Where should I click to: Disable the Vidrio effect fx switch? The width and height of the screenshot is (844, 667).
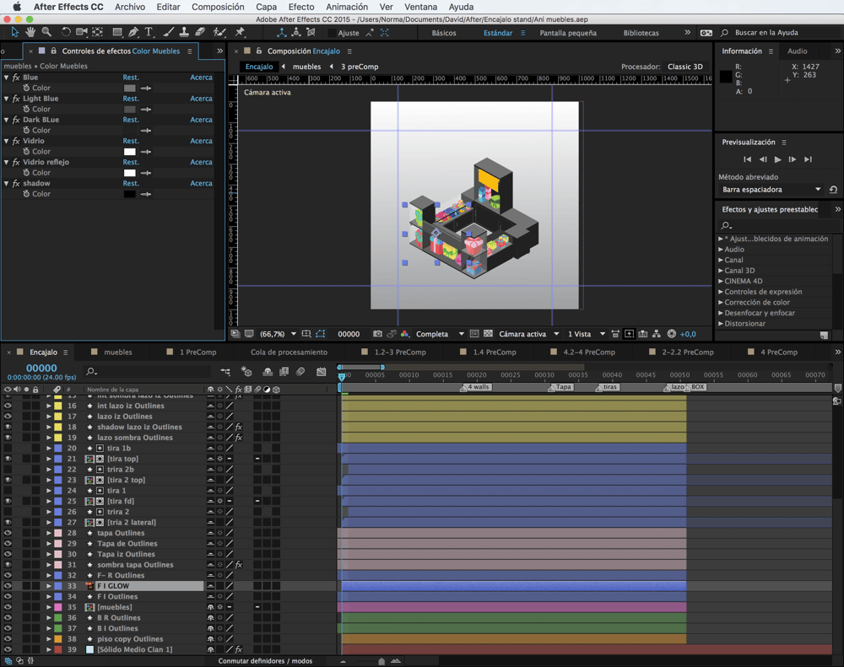16,141
